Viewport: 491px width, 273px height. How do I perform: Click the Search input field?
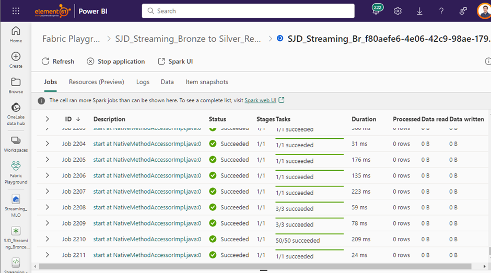pos(248,11)
